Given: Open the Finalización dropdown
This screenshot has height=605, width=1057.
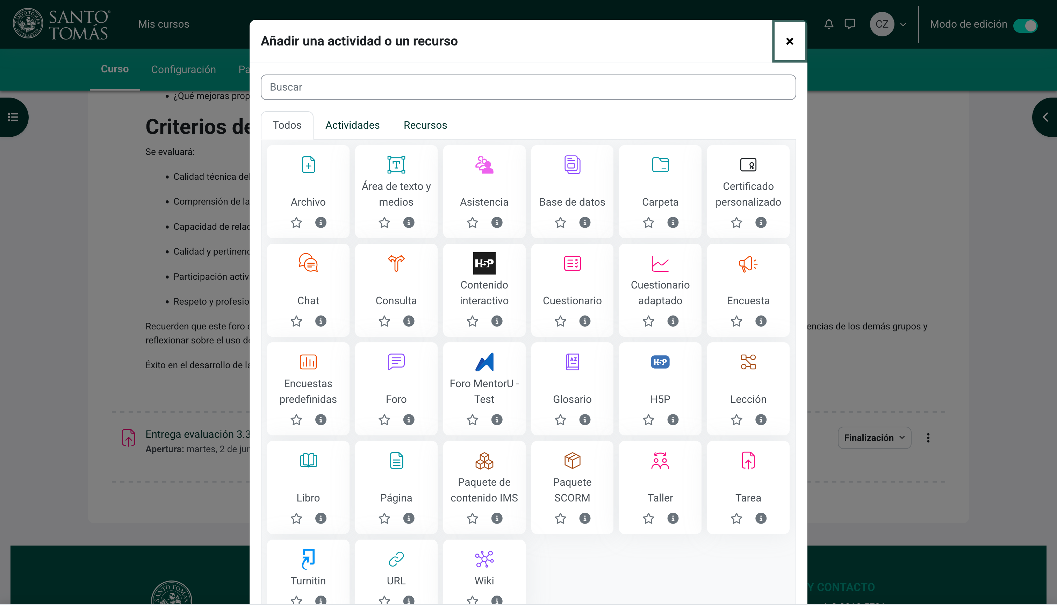Looking at the screenshot, I should click(x=874, y=437).
